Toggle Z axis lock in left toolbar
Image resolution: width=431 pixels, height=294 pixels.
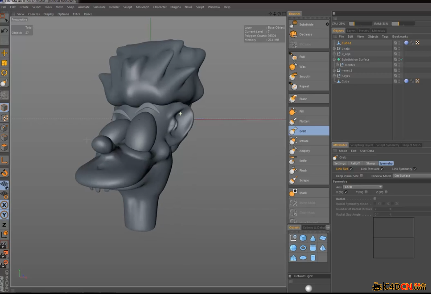(x=4, y=225)
